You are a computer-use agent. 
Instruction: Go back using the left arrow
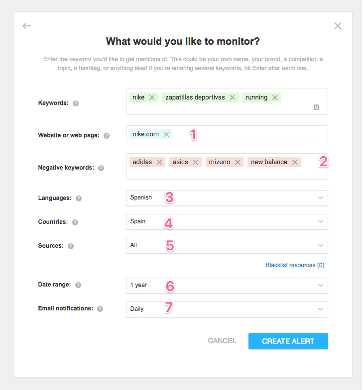(27, 26)
